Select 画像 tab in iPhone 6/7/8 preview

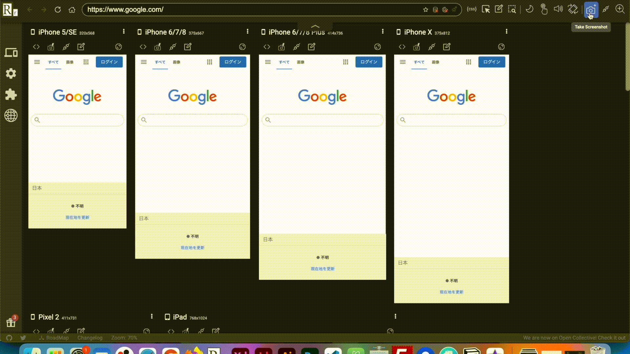[177, 62]
